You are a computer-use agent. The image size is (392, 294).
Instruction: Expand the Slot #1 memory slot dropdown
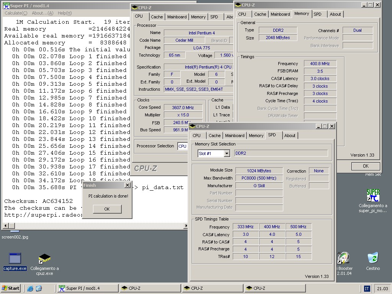coord(227,153)
